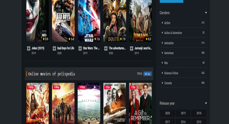This screenshot has height=124, width=229.
Task: Click the 5.4 star rating on Bad Boys poster
Action: [x=71, y=39]
